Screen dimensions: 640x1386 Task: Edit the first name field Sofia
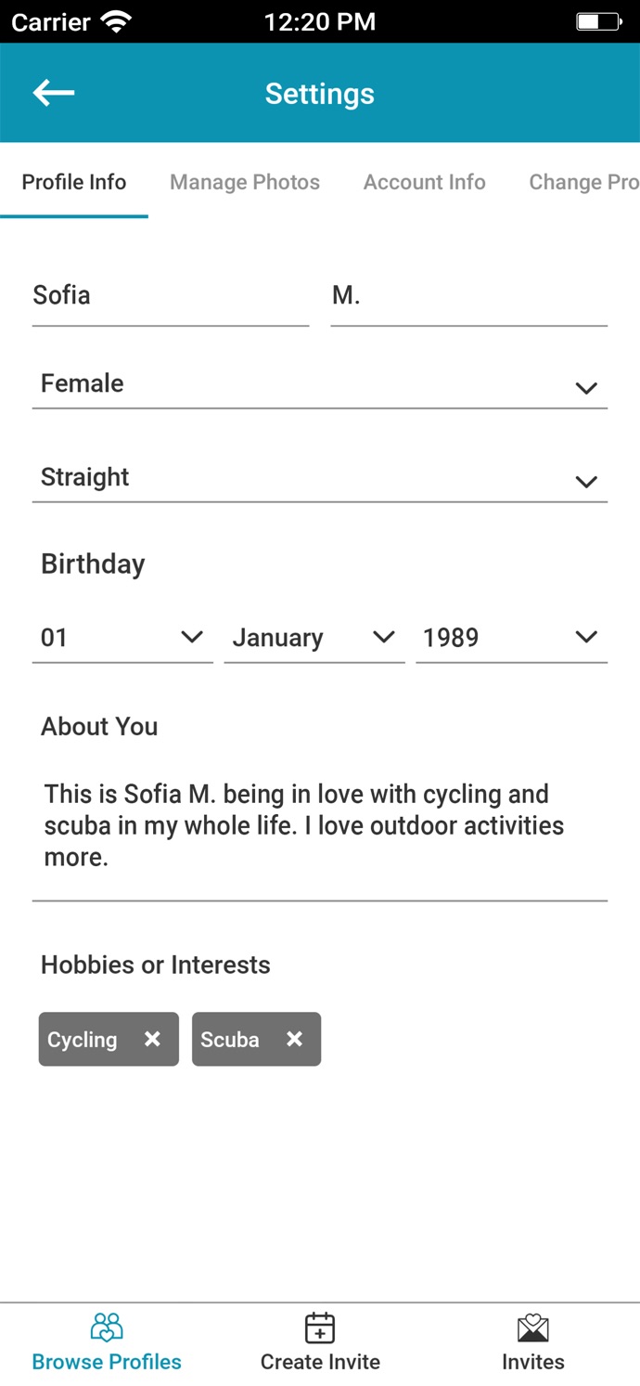[x=170, y=296]
